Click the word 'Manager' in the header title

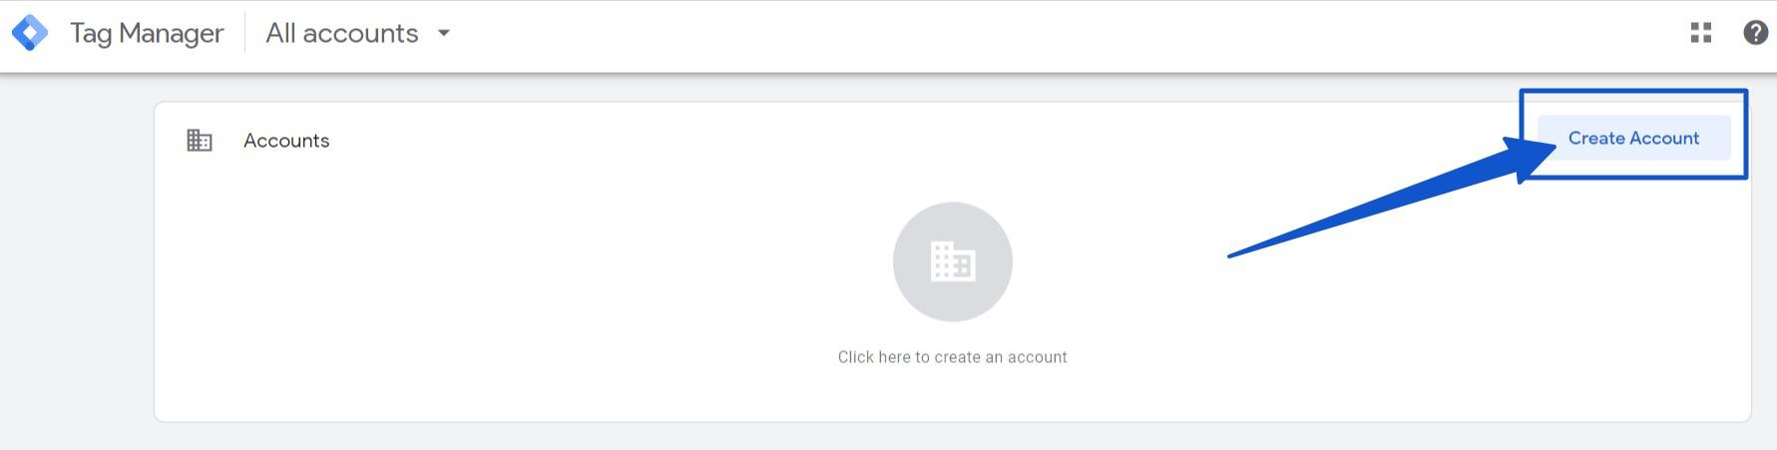click(172, 34)
